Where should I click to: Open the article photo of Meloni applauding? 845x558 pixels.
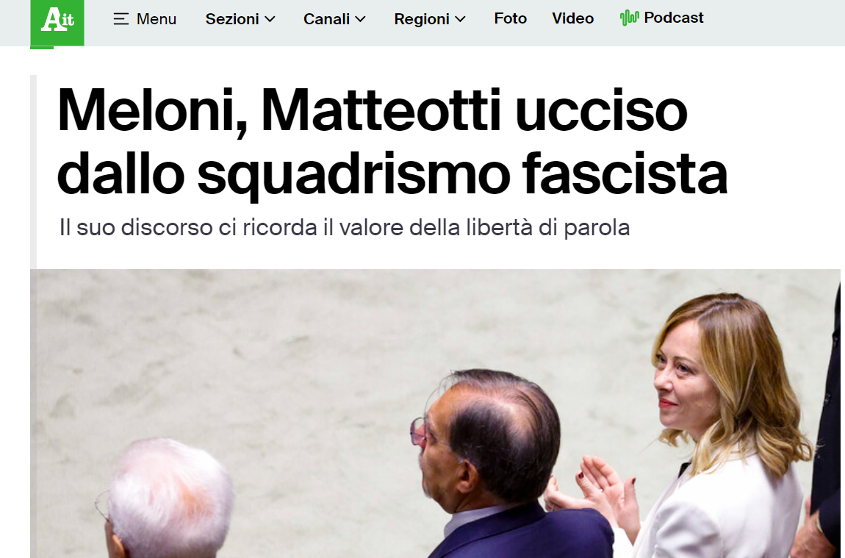pyautogui.click(x=435, y=413)
